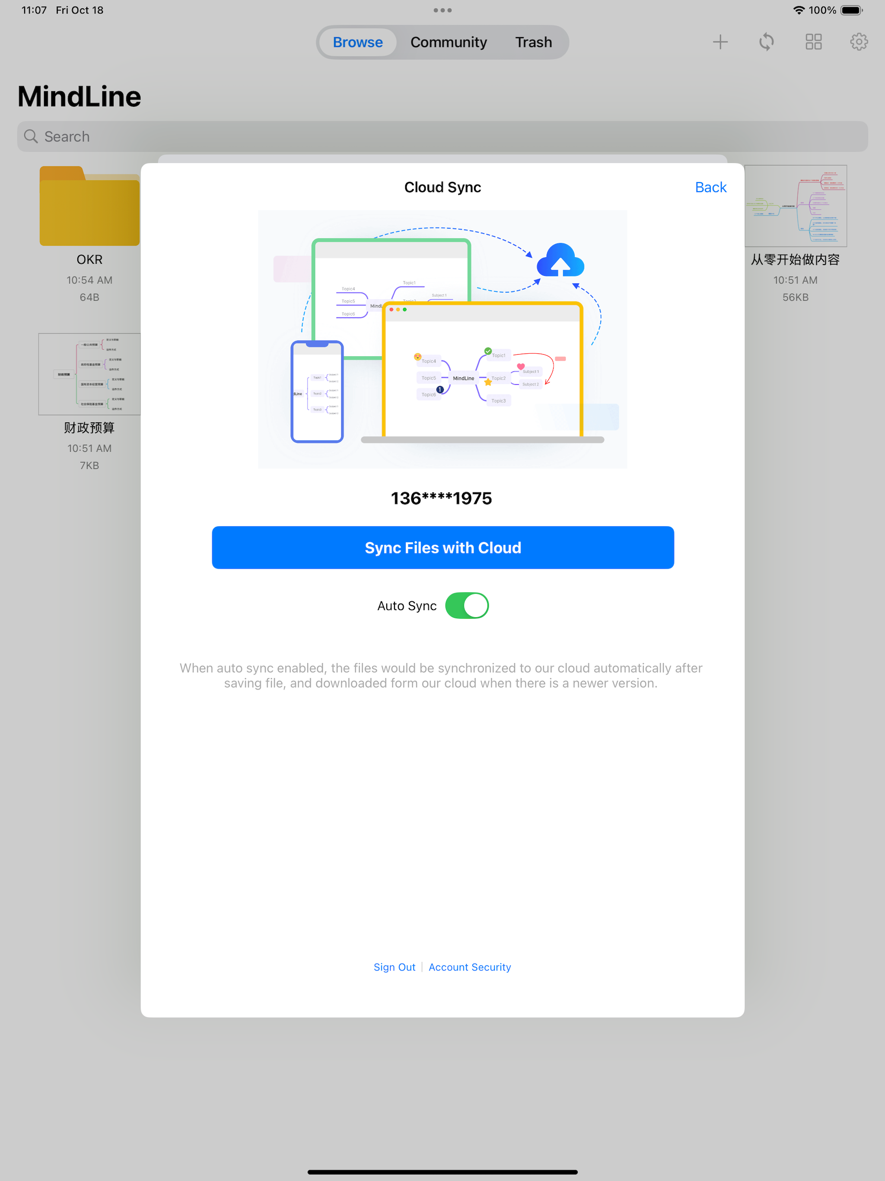Tap the plus icon to add file
885x1181 pixels.
tap(720, 41)
